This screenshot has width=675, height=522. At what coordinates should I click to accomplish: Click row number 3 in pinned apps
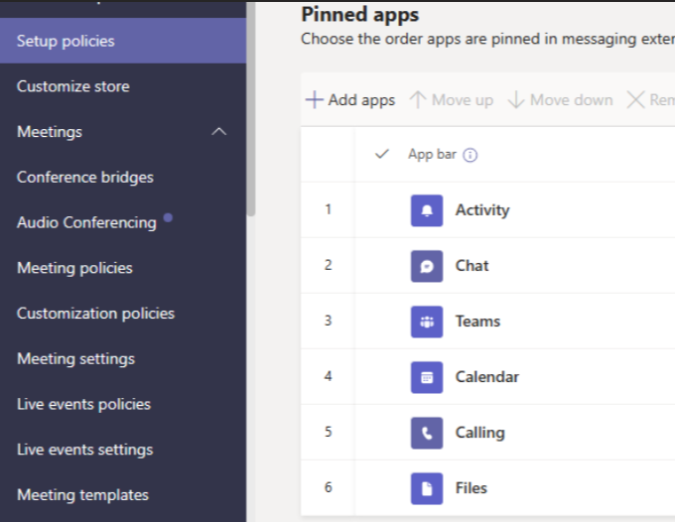coord(328,321)
